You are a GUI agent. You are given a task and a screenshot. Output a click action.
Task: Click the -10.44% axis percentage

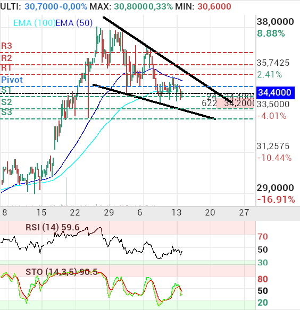pos(274,158)
